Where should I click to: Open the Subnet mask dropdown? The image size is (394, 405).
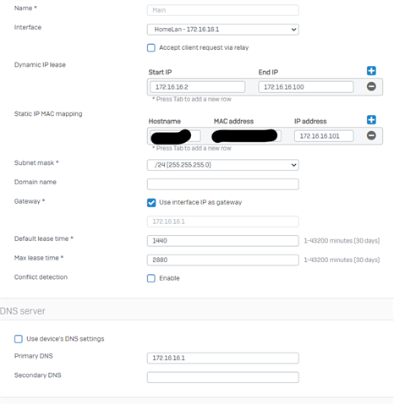pyautogui.click(x=222, y=165)
